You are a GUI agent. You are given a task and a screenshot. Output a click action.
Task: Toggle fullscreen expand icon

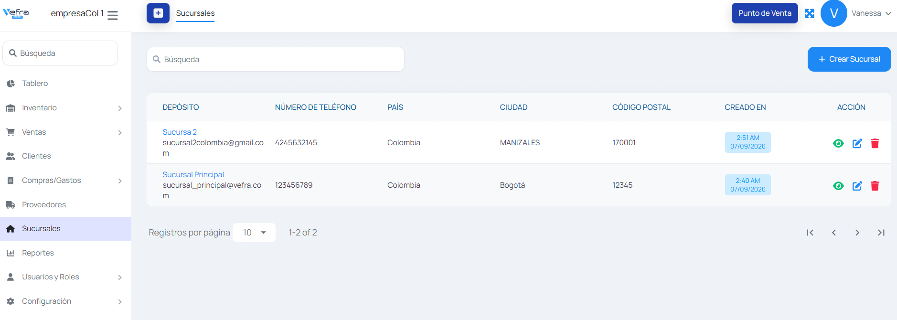pos(809,13)
